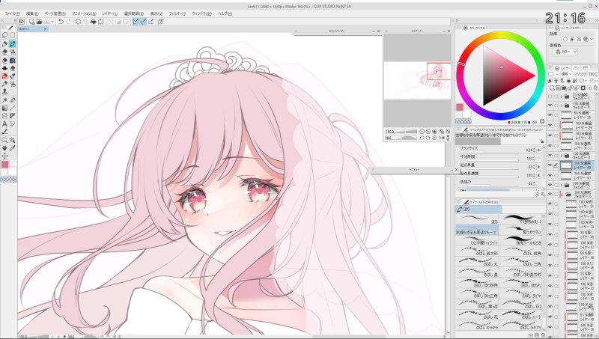The image size is (599, 339).
Task: Switch to the sketch11 canvas tab
Action: 32,29
